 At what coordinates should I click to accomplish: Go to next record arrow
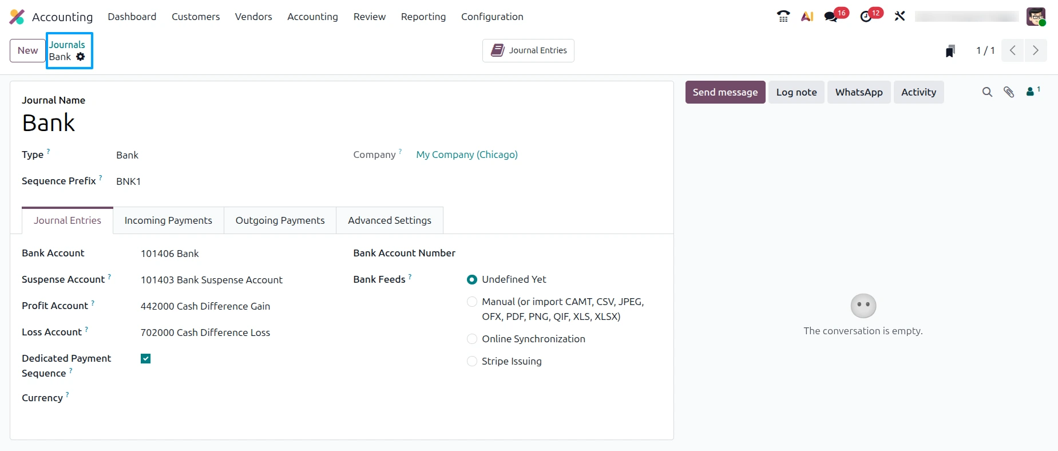click(1036, 50)
